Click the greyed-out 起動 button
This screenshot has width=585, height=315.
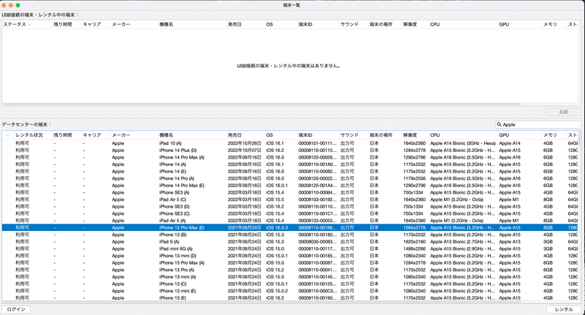[563, 112]
